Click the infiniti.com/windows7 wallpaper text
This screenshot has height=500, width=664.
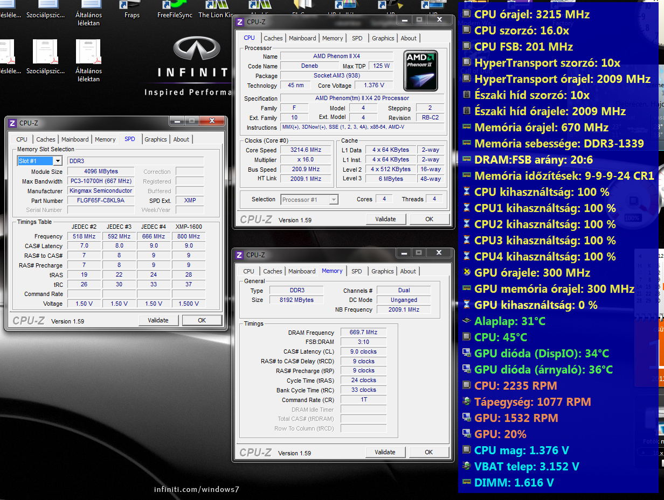tap(197, 489)
